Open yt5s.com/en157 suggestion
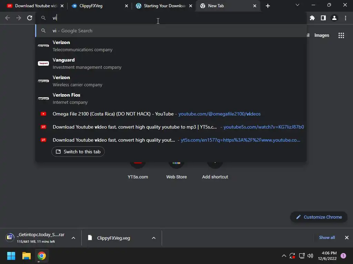The height and width of the screenshot is (264, 353). click(171, 140)
